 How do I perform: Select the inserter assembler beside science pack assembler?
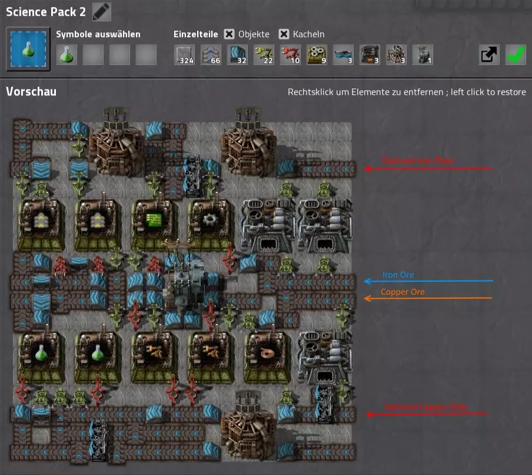click(154, 357)
